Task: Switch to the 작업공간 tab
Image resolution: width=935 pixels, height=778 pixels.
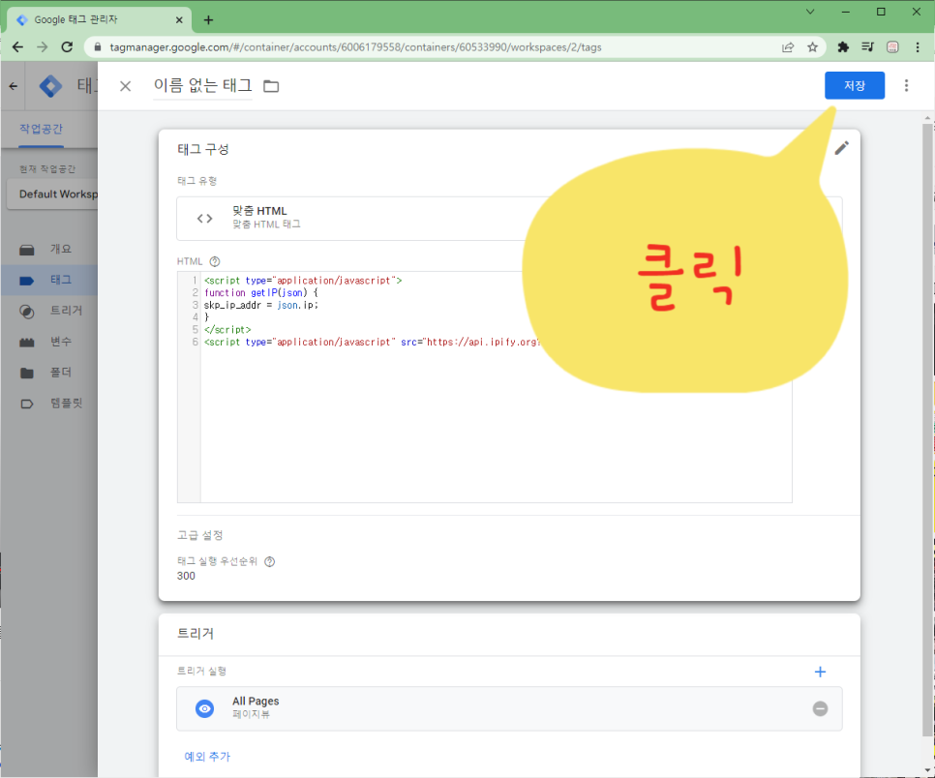Action: pos(41,129)
